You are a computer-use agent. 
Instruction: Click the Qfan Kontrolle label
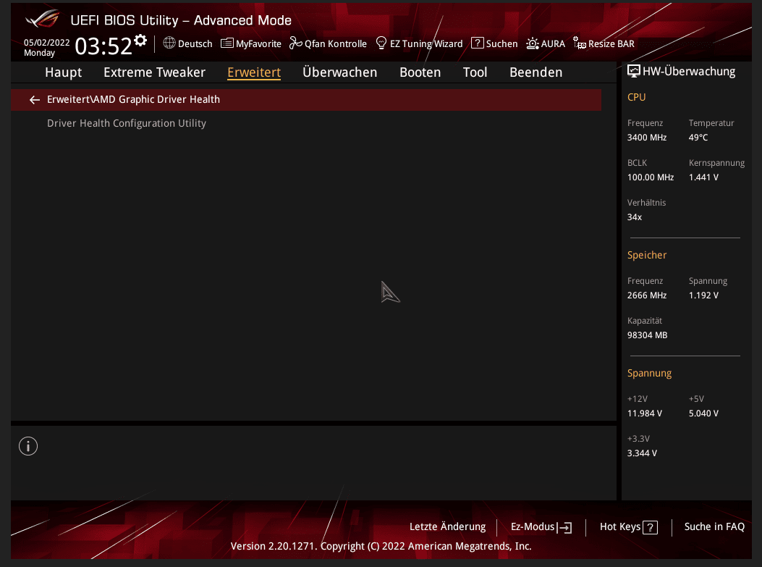tap(336, 43)
